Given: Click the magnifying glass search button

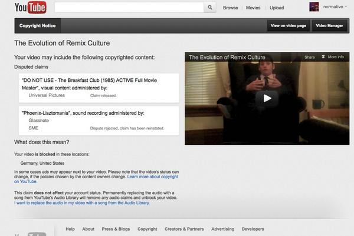Looking at the screenshot, I should [209, 8].
